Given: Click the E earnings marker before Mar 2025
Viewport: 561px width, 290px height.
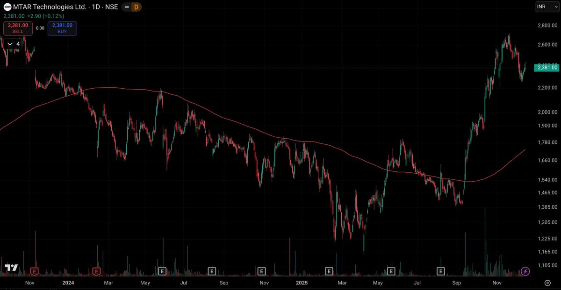Looking at the screenshot, I should 329,271.
